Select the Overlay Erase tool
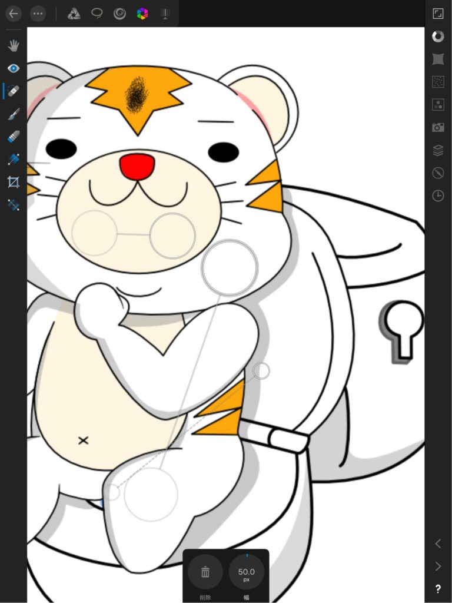This screenshot has width=452, height=603. (x=14, y=137)
